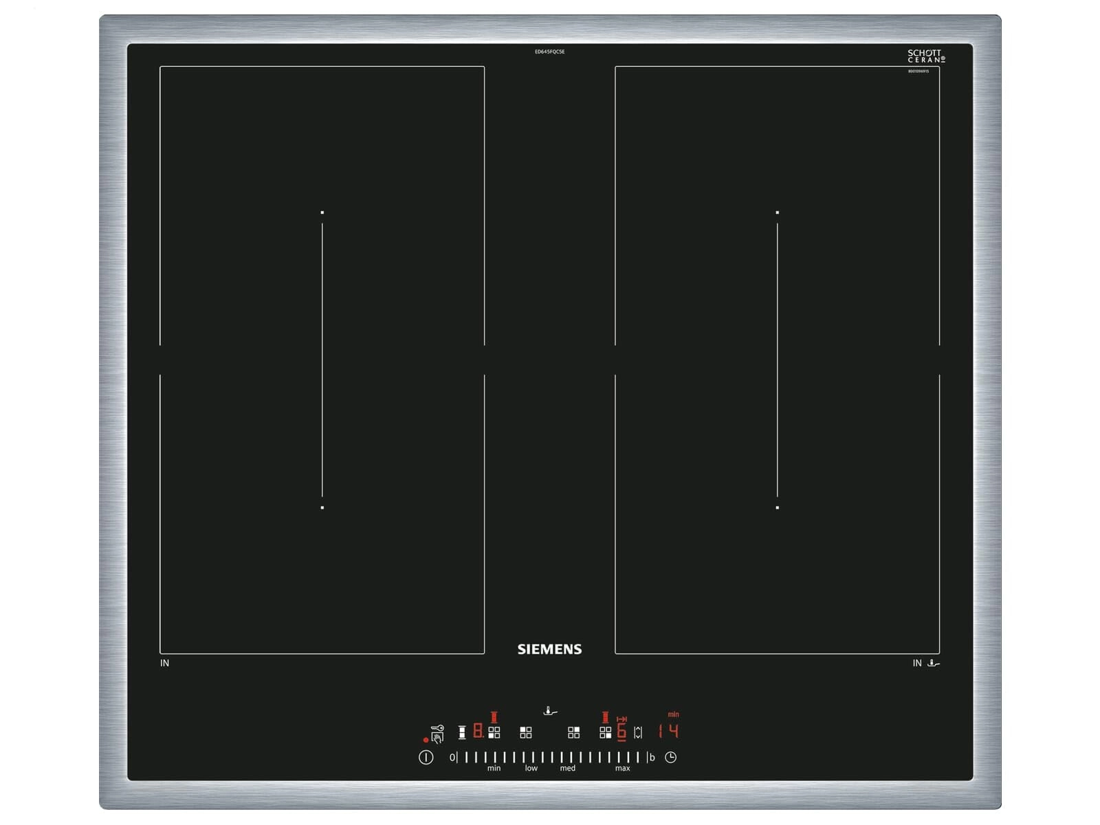Select the min label on the power scale
Image resolution: width=1100 pixels, height=825 pixels.
tap(494, 768)
